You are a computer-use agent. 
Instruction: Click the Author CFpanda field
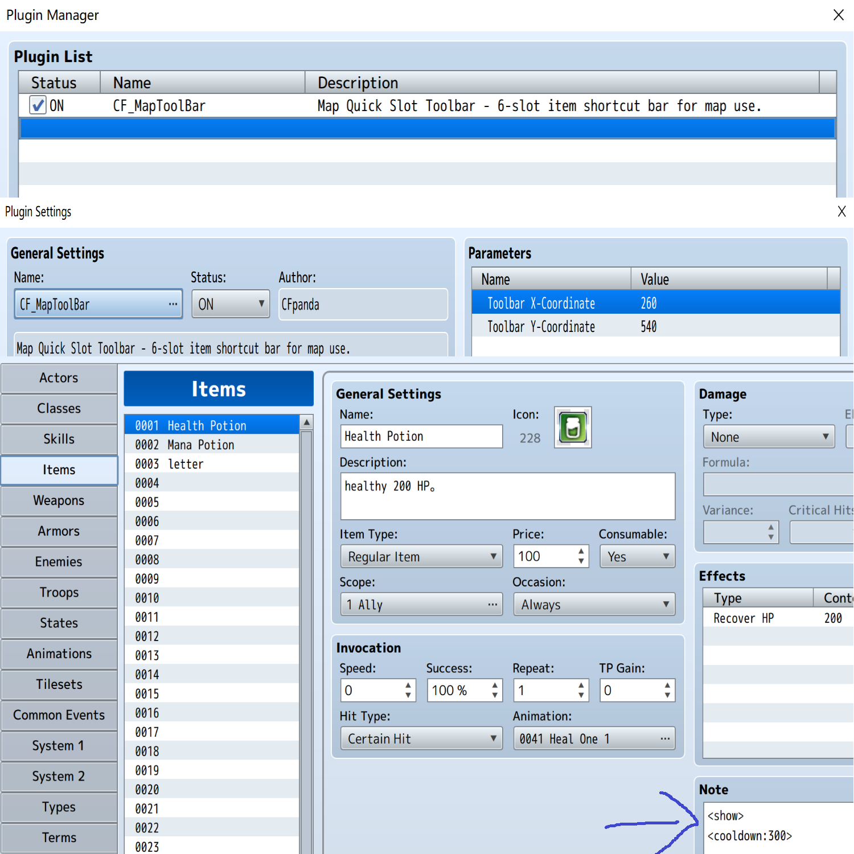point(363,304)
